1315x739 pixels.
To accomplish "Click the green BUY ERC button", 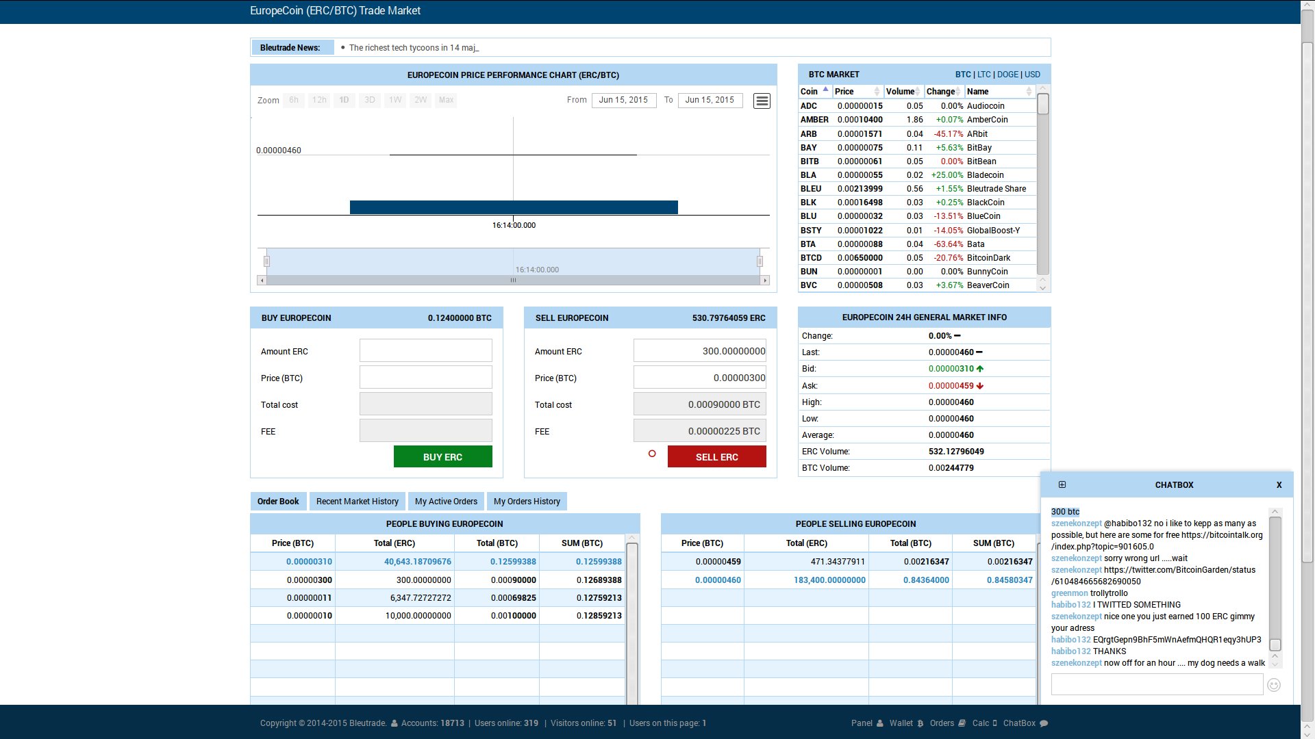I will [x=443, y=456].
